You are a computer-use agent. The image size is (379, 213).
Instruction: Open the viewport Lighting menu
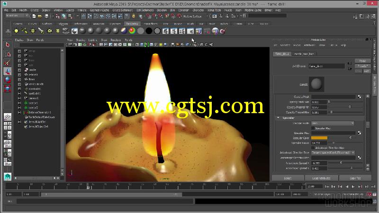92,40
